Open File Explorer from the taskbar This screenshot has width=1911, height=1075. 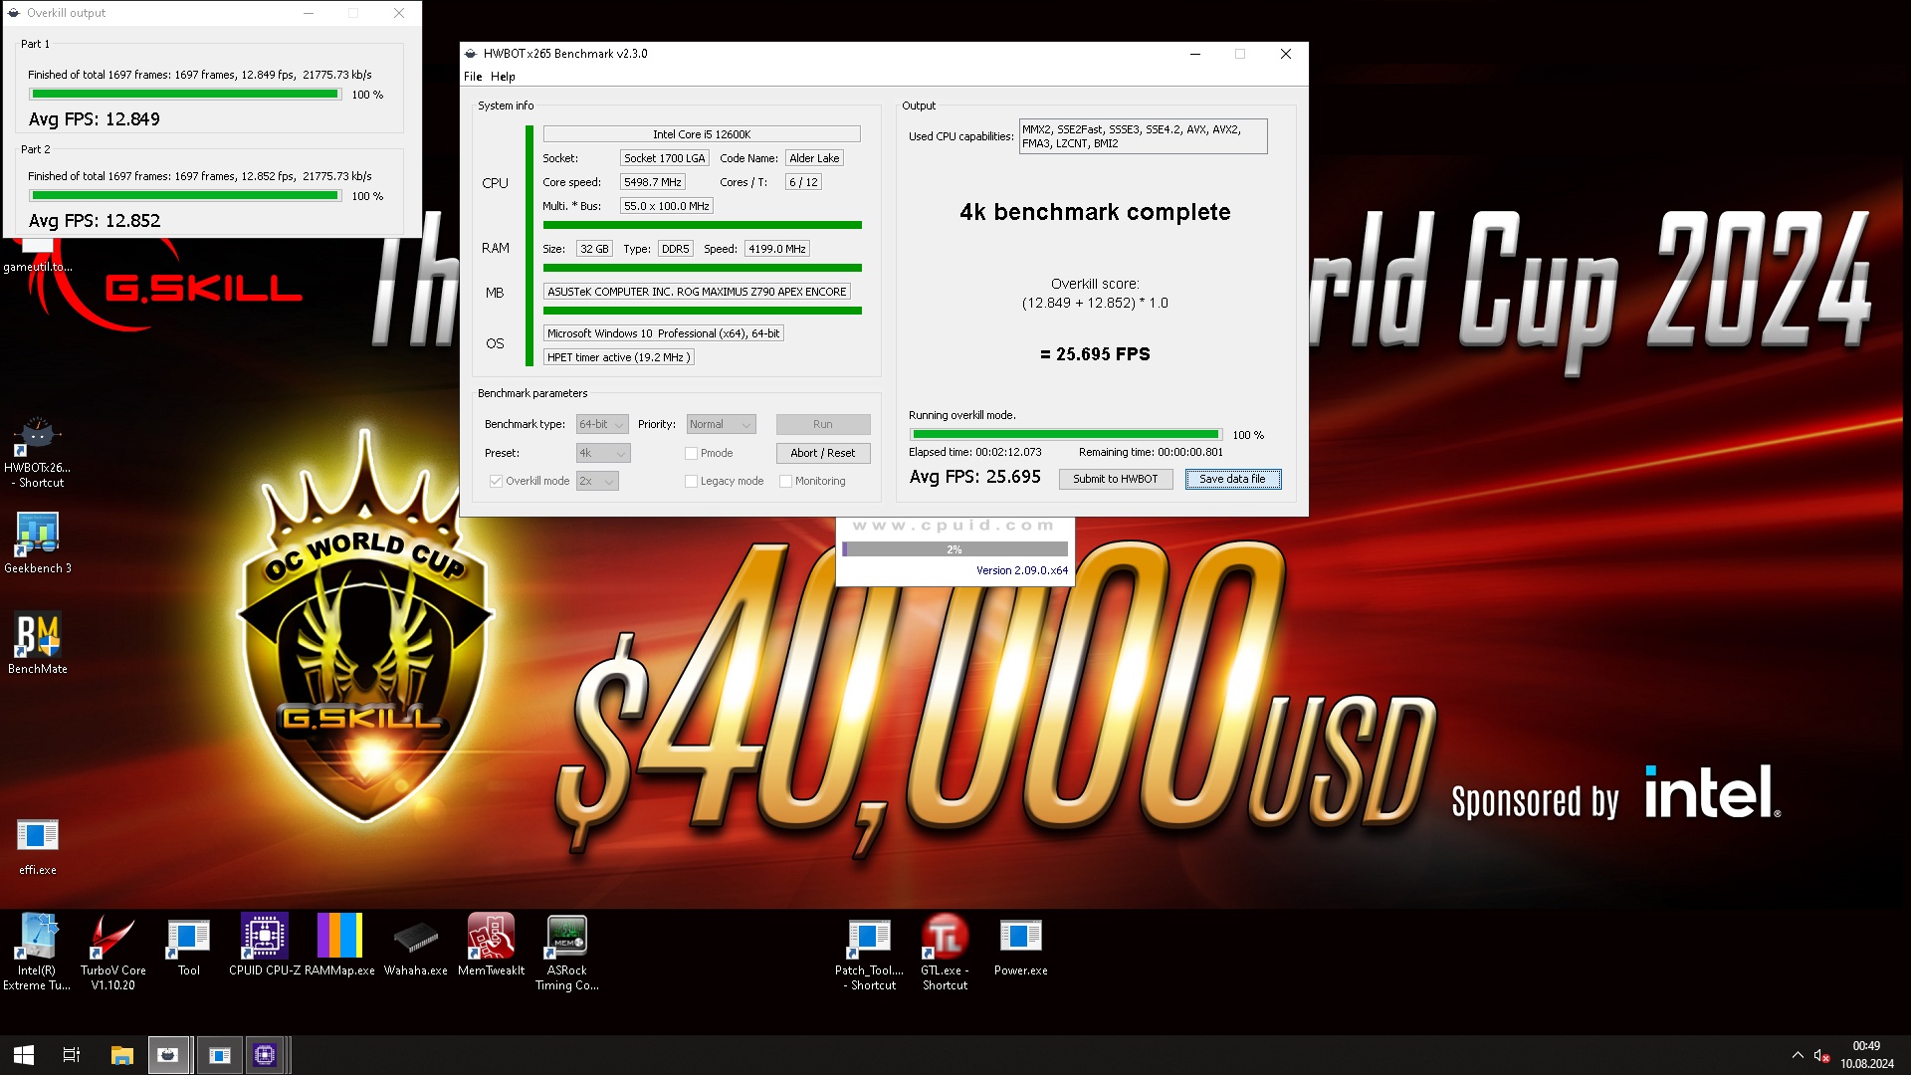(121, 1055)
